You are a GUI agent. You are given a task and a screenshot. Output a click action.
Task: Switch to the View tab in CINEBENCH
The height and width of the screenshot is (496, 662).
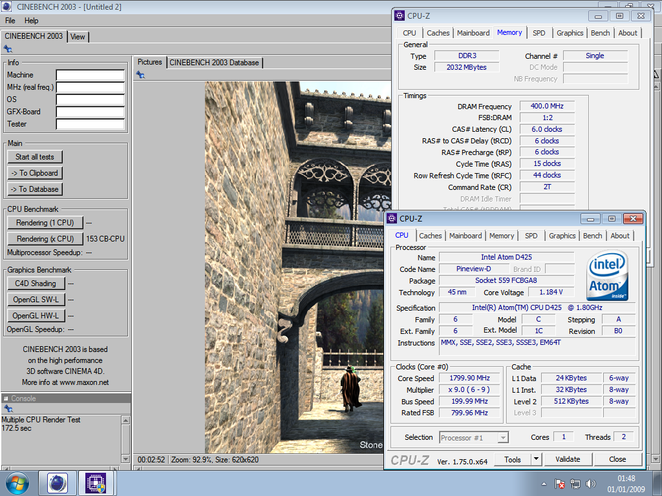coord(78,37)
